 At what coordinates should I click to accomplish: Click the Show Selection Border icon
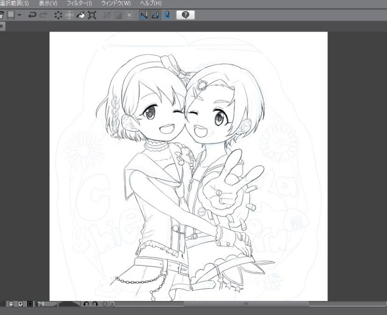(129, 15)
